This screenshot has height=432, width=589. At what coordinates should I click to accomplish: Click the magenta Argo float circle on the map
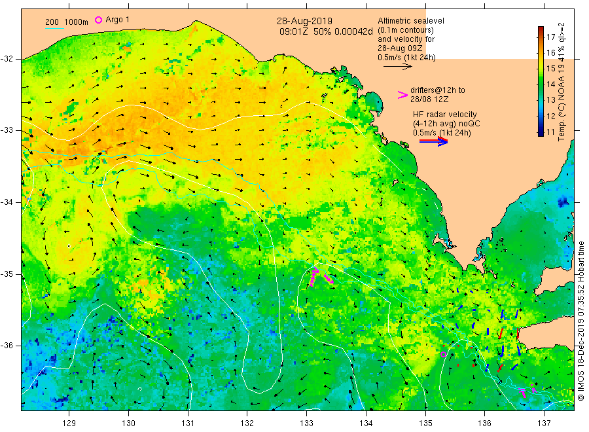(x=443, y=354)
